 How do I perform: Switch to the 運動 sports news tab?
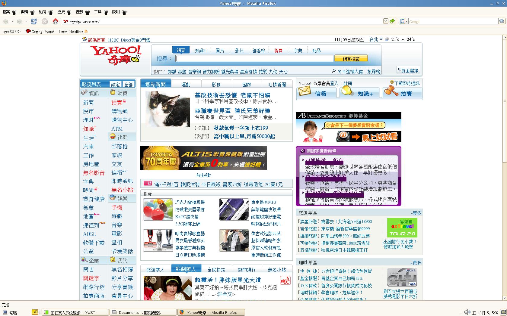[x=186, y=84]
